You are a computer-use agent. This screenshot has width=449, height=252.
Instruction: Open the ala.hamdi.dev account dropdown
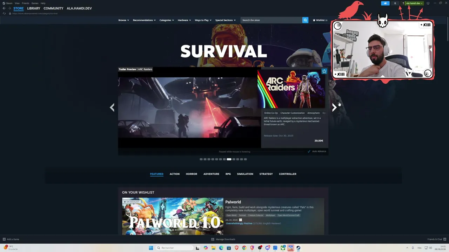click(415, 3)
